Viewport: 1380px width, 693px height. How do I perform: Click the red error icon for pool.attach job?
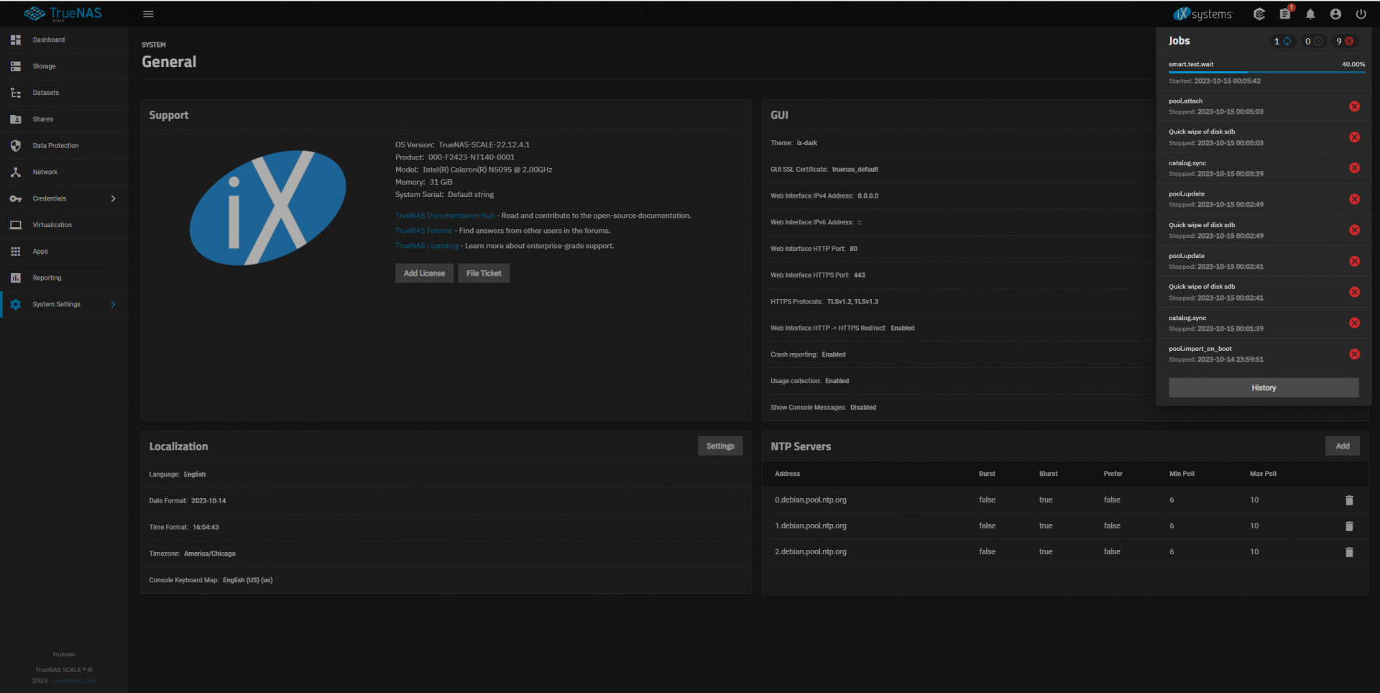1354,106
